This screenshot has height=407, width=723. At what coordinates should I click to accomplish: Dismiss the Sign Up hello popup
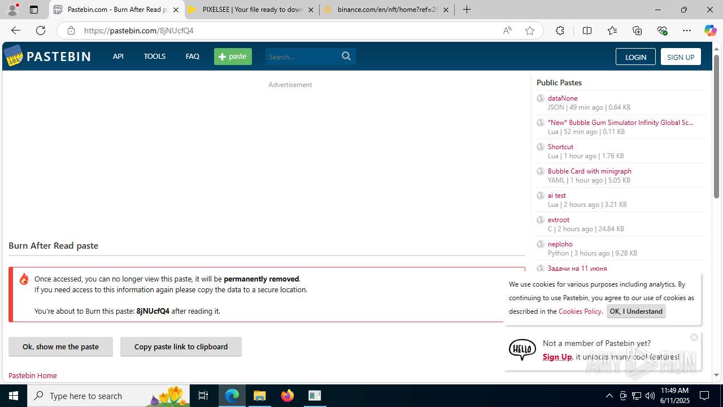point(694,337)
